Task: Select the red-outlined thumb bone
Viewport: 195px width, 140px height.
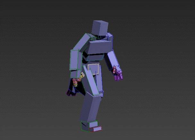Action: click(114, 70)
